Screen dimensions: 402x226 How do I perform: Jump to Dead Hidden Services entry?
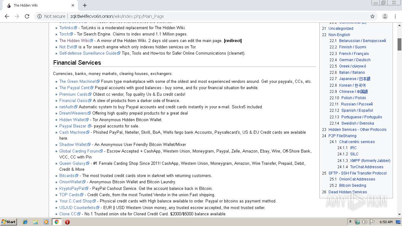[348, 192]
